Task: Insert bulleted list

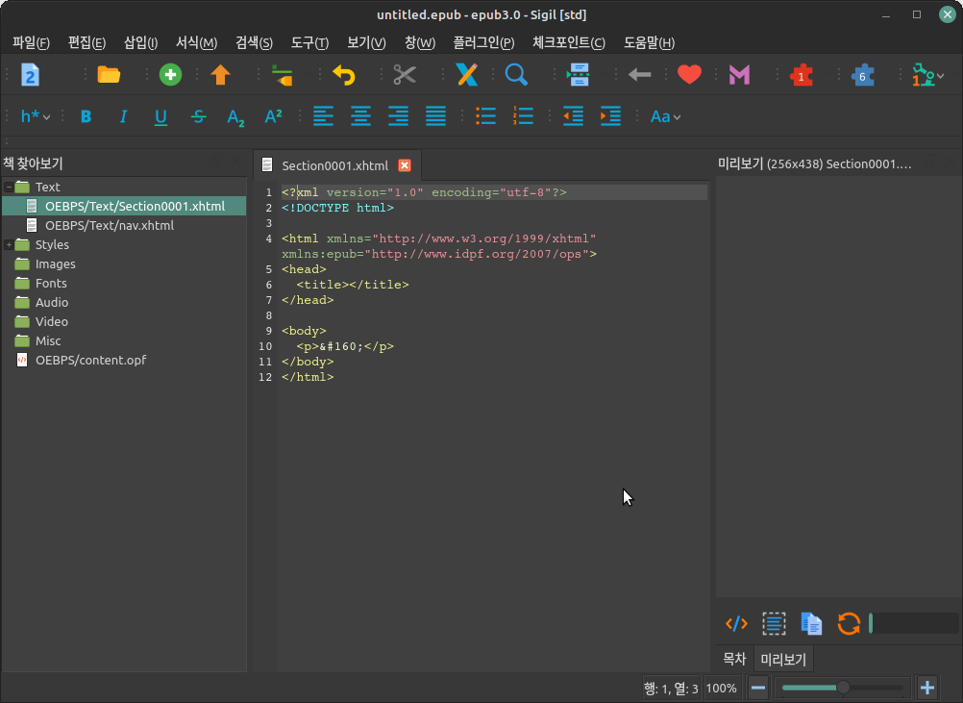Action: 485,116
